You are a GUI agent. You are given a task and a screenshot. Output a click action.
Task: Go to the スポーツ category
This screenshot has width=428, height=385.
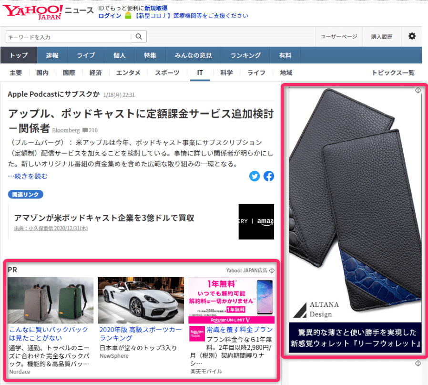click(167, 73)
